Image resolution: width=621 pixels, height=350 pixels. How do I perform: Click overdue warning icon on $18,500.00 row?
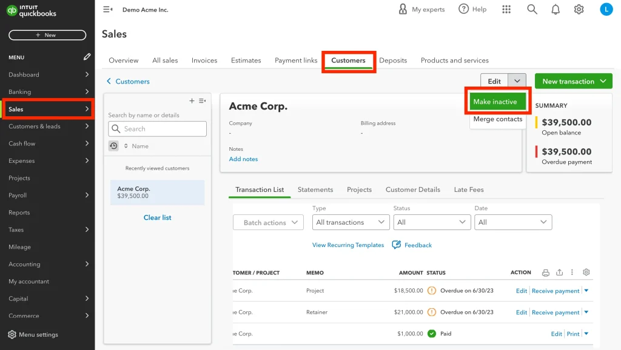tap(432, 291)
